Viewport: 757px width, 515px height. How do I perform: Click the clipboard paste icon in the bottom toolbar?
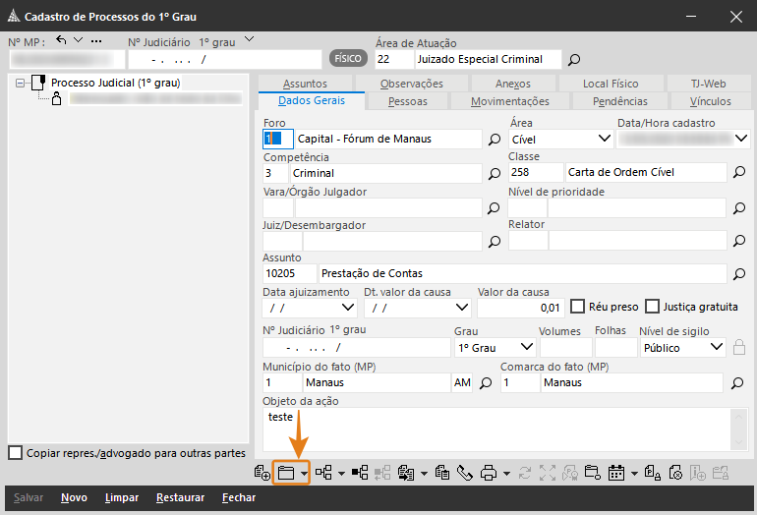(x=442, y=473)
